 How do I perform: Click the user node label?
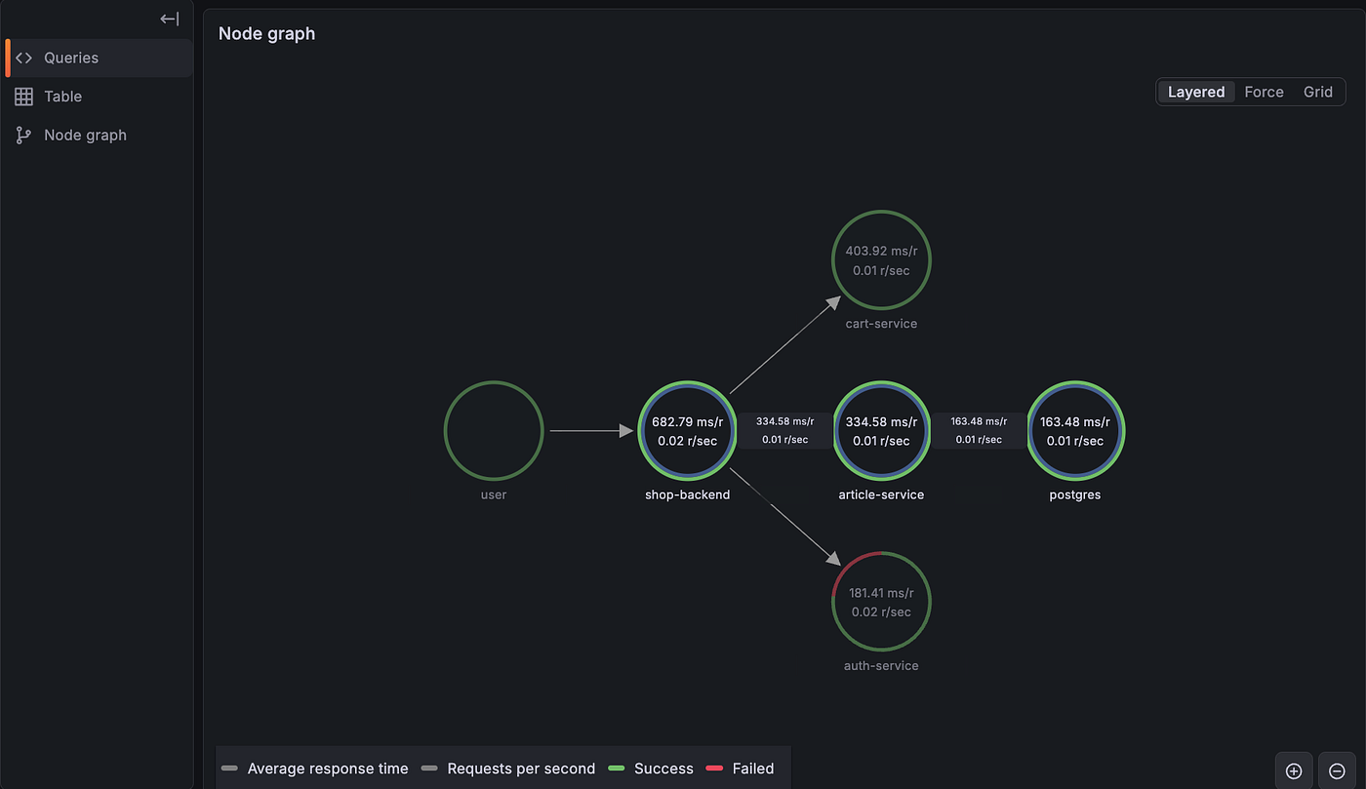click(494, 494)
